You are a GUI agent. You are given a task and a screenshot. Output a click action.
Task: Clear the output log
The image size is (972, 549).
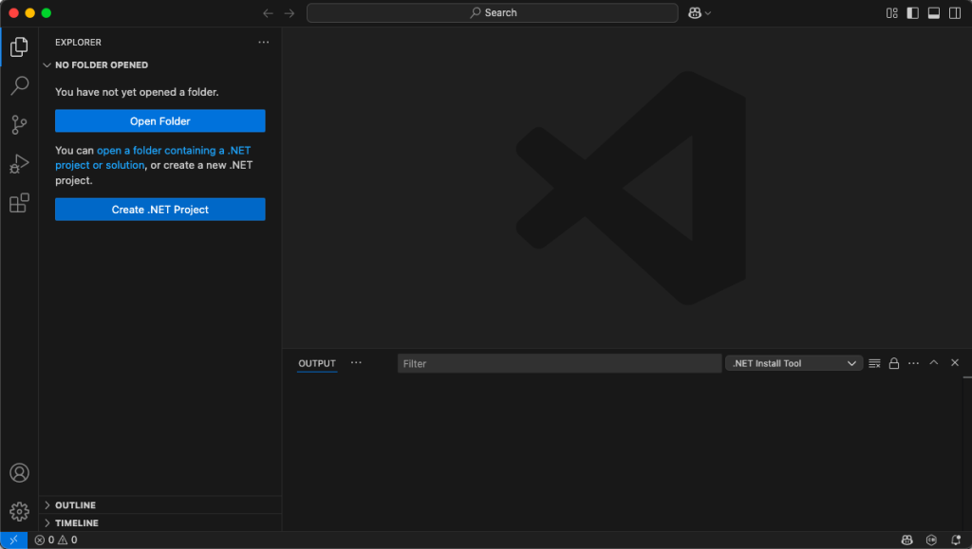coord(874,363)
